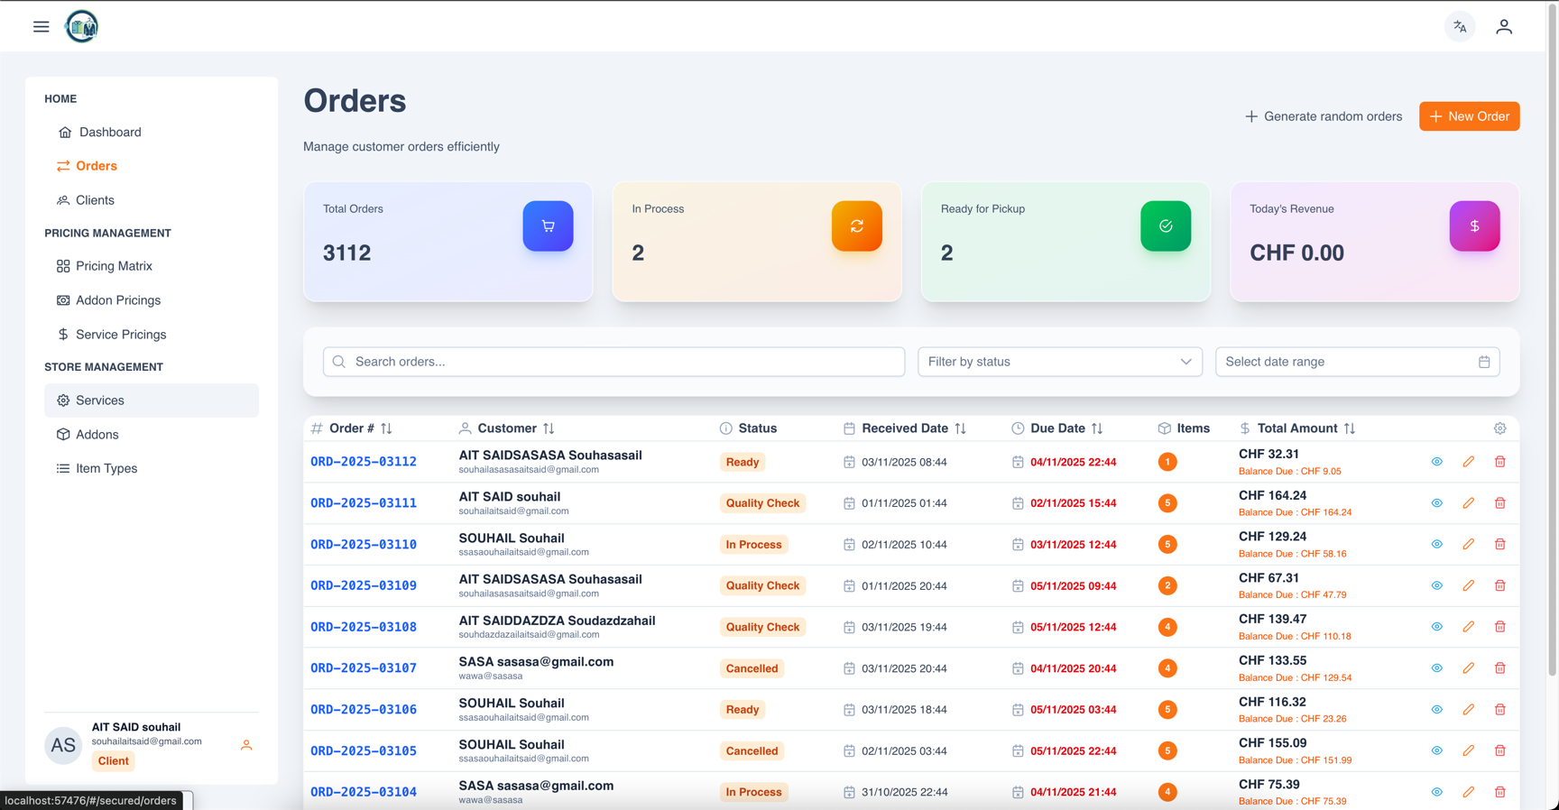Image resolution: width=1559 pixels, height=810 pixels.
Task: Click the New Order button
Action: tap(1469, 116)
